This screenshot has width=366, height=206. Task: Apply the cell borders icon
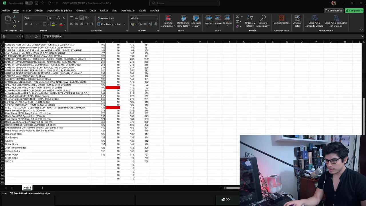(45, 24)
